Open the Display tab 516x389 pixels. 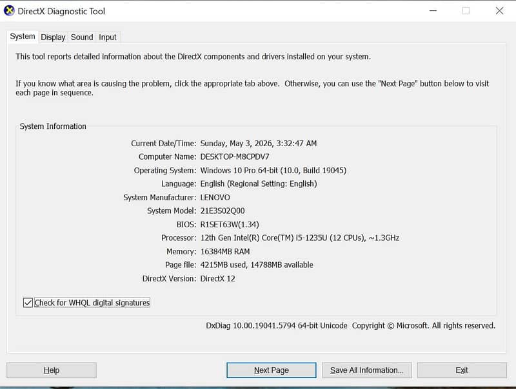pos(53,37)
